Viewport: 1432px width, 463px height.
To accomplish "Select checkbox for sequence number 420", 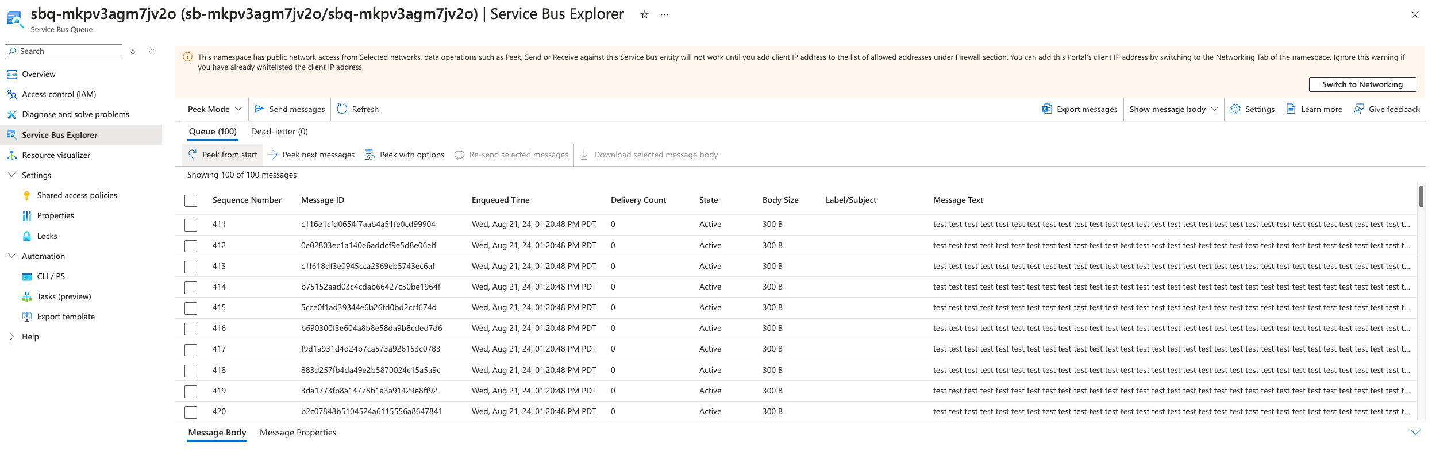I will (191, 412).
